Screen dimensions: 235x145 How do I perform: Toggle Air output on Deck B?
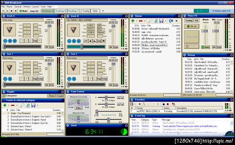[x=111, y=47]
